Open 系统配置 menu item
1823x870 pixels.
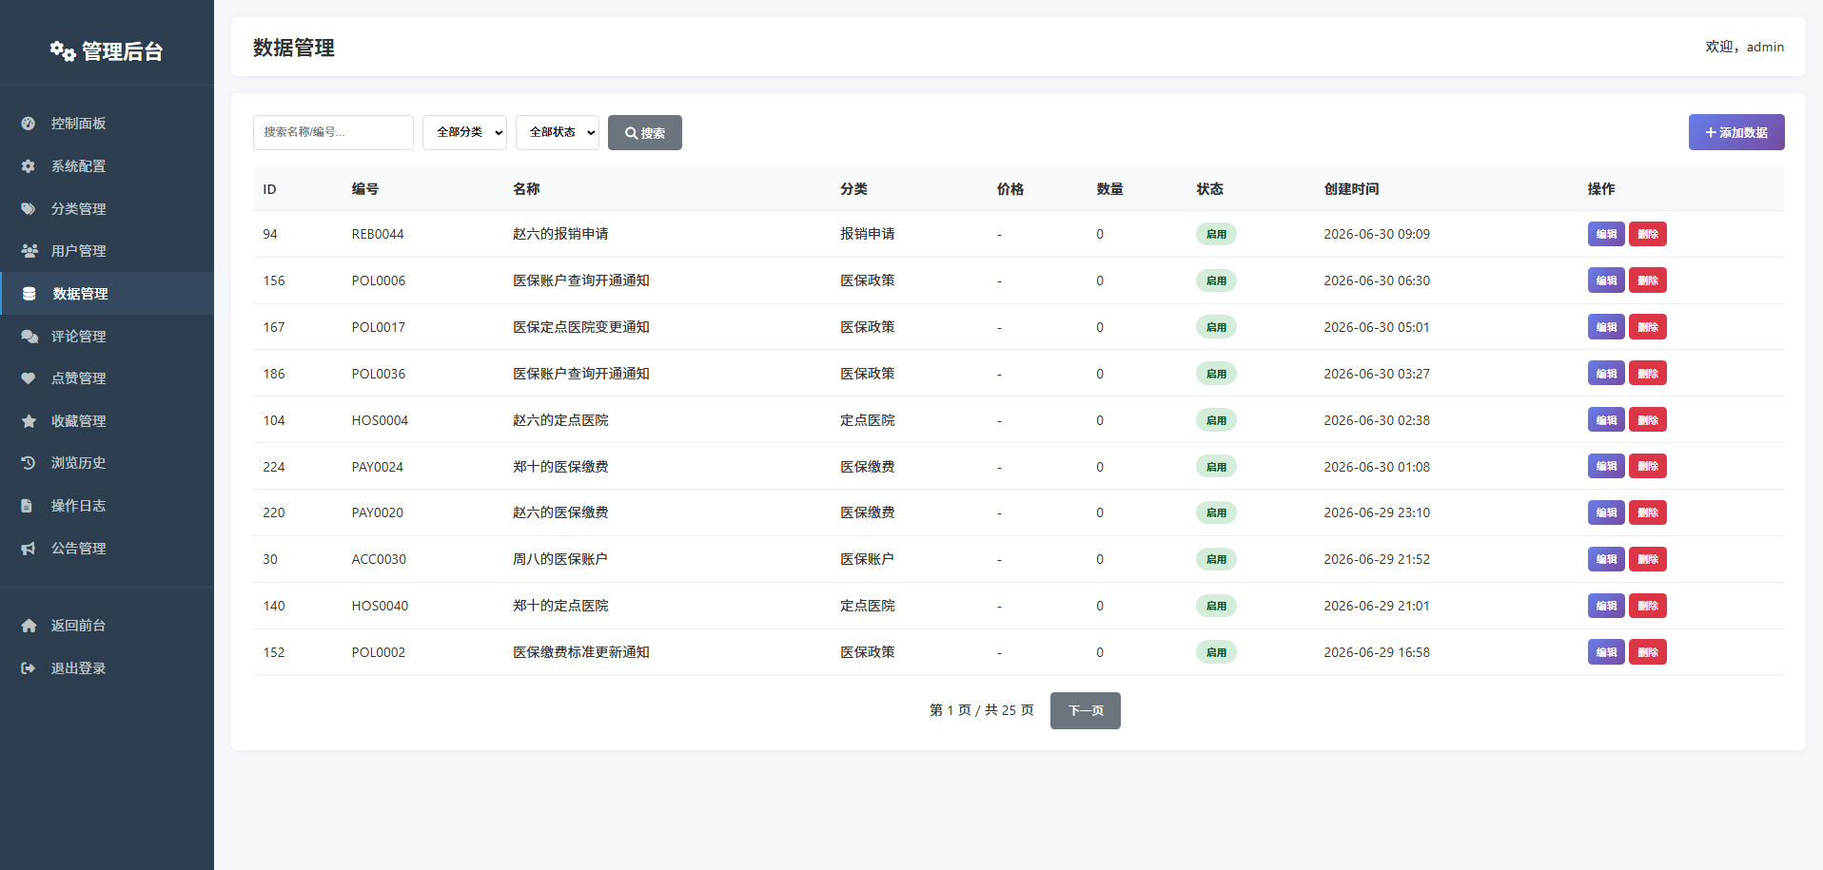click(x=107, y=166)
